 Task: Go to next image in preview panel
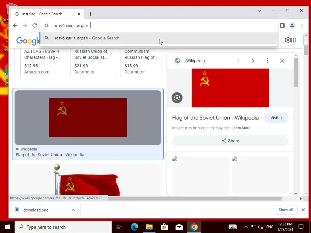pos(253,61)
